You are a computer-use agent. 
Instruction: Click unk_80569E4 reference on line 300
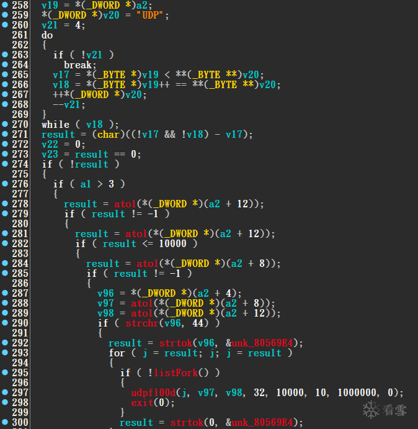262,422
